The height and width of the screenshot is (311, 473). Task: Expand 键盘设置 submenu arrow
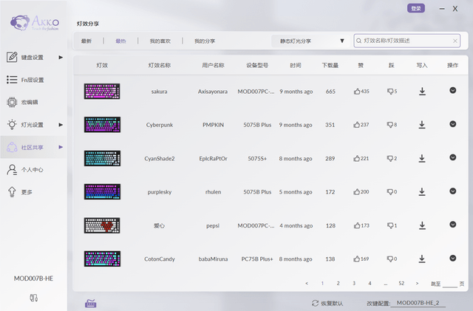(61, 58)
